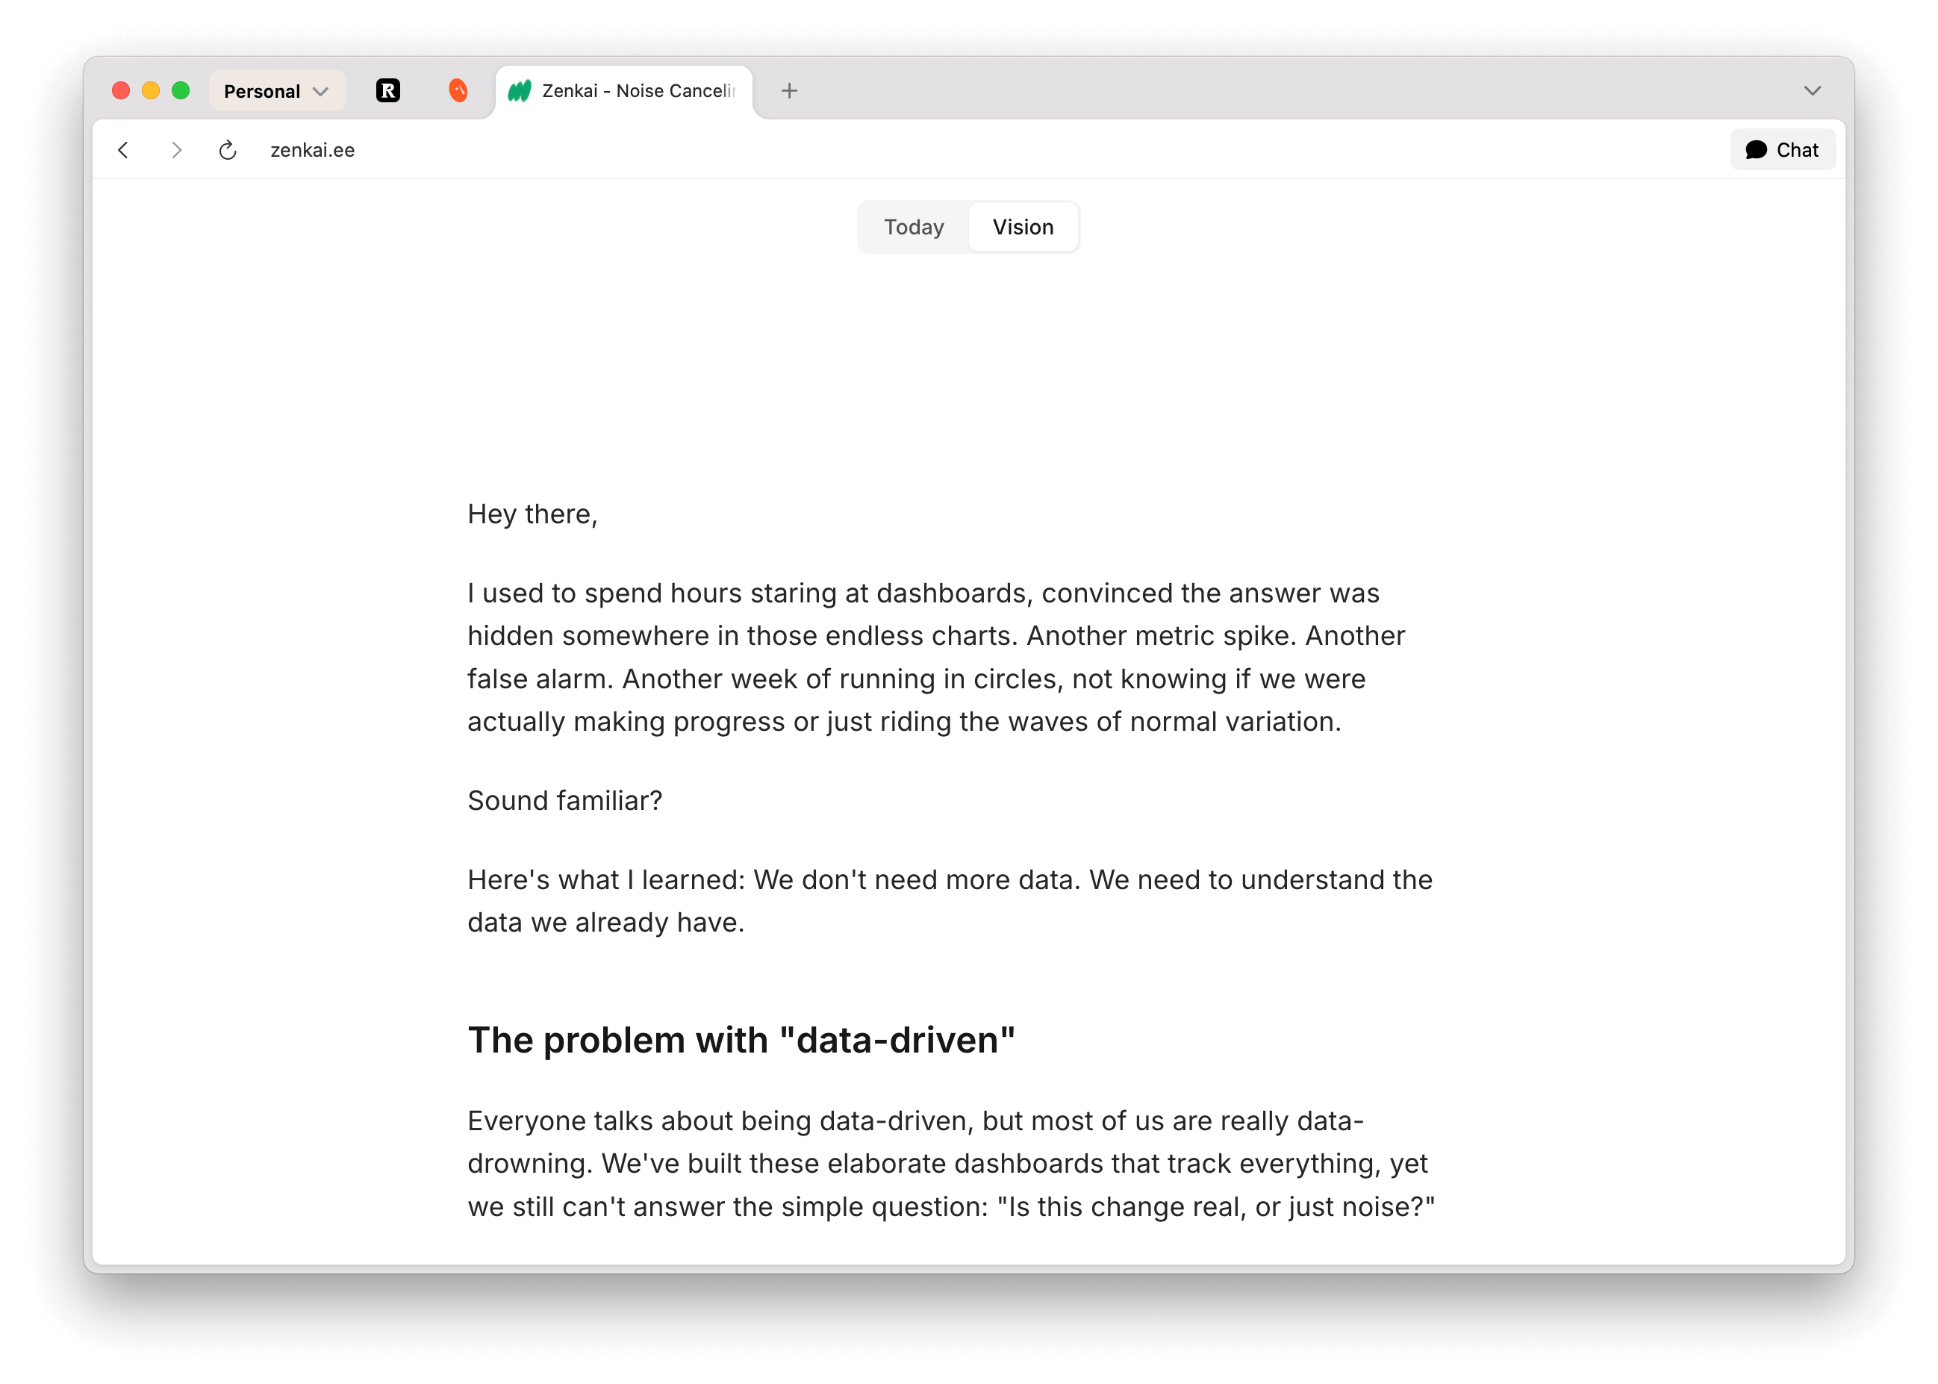Expand the tab list chevron at far right
Screen dimensions: 1938x1384
pyautogui.click(x=1812, y=91)
